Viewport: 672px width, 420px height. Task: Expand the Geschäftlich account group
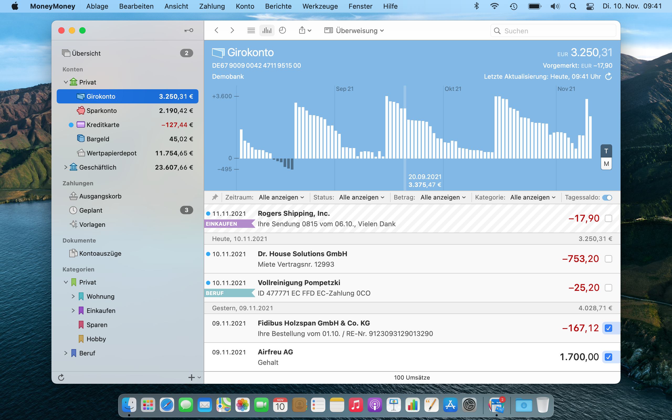click(66, 167)
